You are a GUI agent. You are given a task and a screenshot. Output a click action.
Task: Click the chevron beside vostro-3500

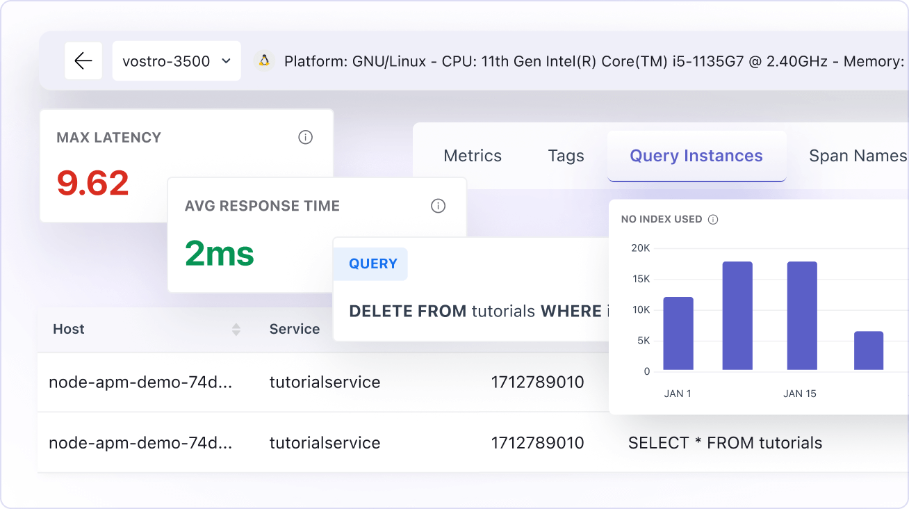(225, 60)
